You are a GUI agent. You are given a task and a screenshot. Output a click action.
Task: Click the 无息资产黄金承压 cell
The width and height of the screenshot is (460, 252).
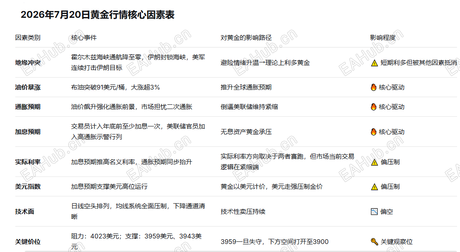pyautogui.click(x=246, y=132)
